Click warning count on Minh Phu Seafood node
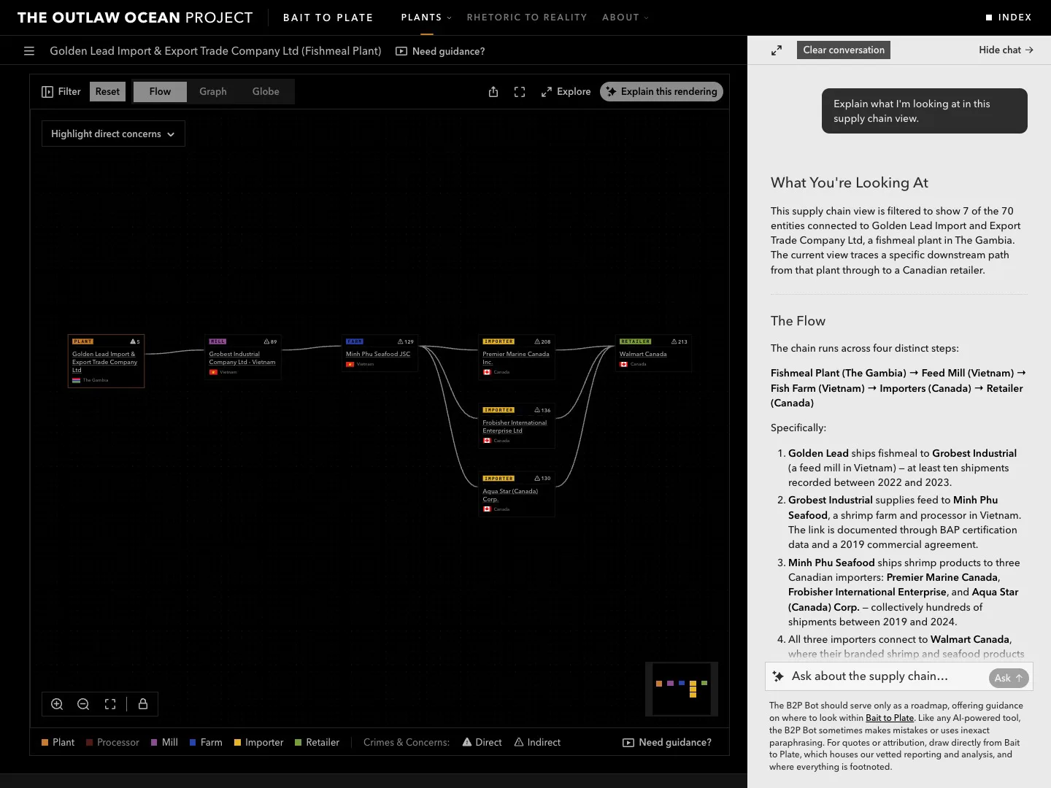The width and height of the screenshot is (1051, 788). click(406, 341)
